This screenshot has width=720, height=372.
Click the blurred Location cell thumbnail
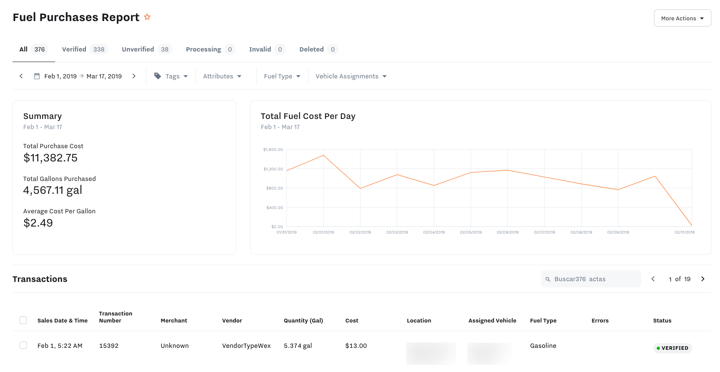[x=431, y=353]
